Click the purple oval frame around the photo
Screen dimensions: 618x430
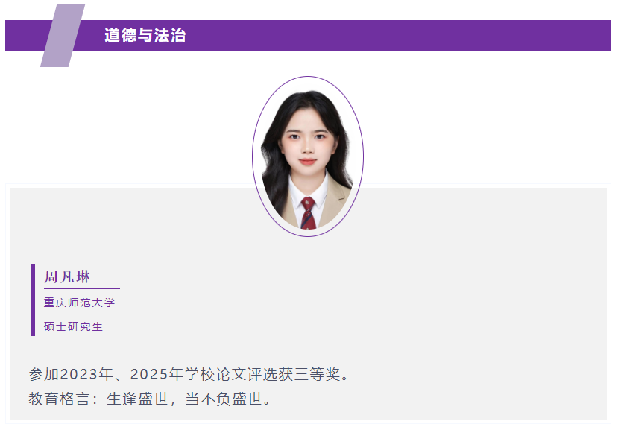308,156
